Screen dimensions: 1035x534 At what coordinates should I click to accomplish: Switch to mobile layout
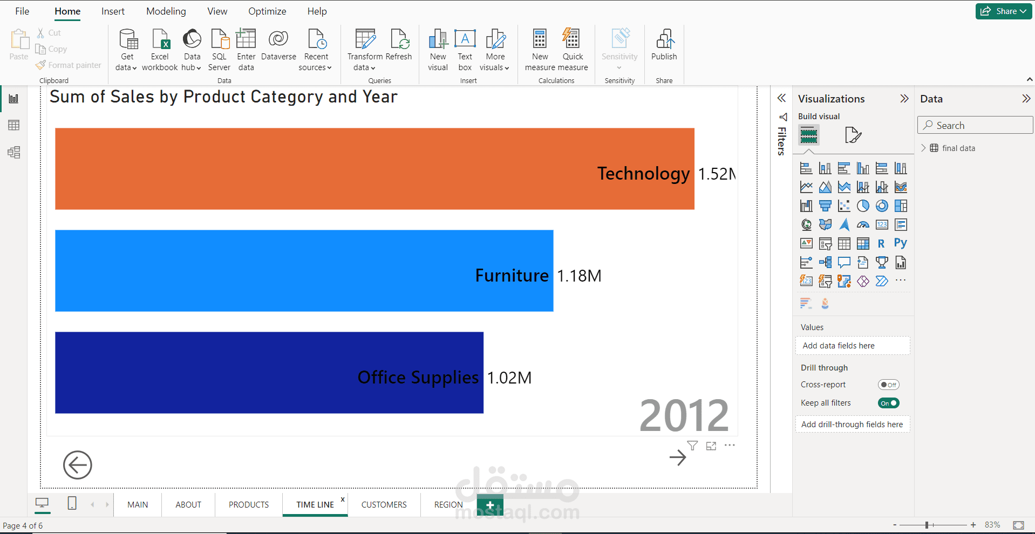pyautogui.click(x=72, y=503)
